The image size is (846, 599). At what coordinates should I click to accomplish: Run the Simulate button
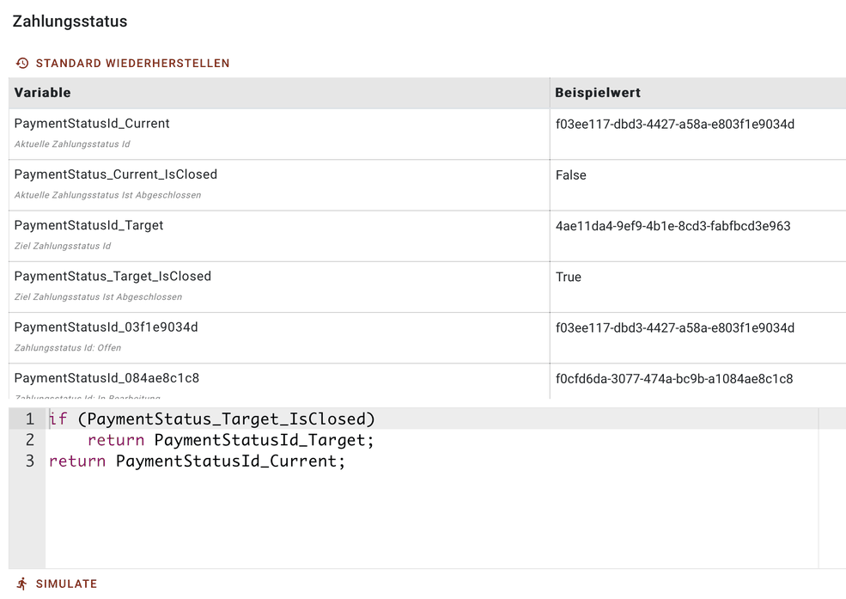coord(57,584)
